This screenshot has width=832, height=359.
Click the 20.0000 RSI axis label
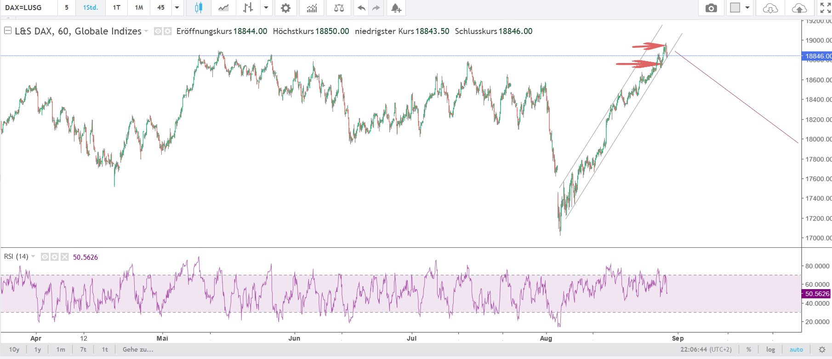point(817,322)
